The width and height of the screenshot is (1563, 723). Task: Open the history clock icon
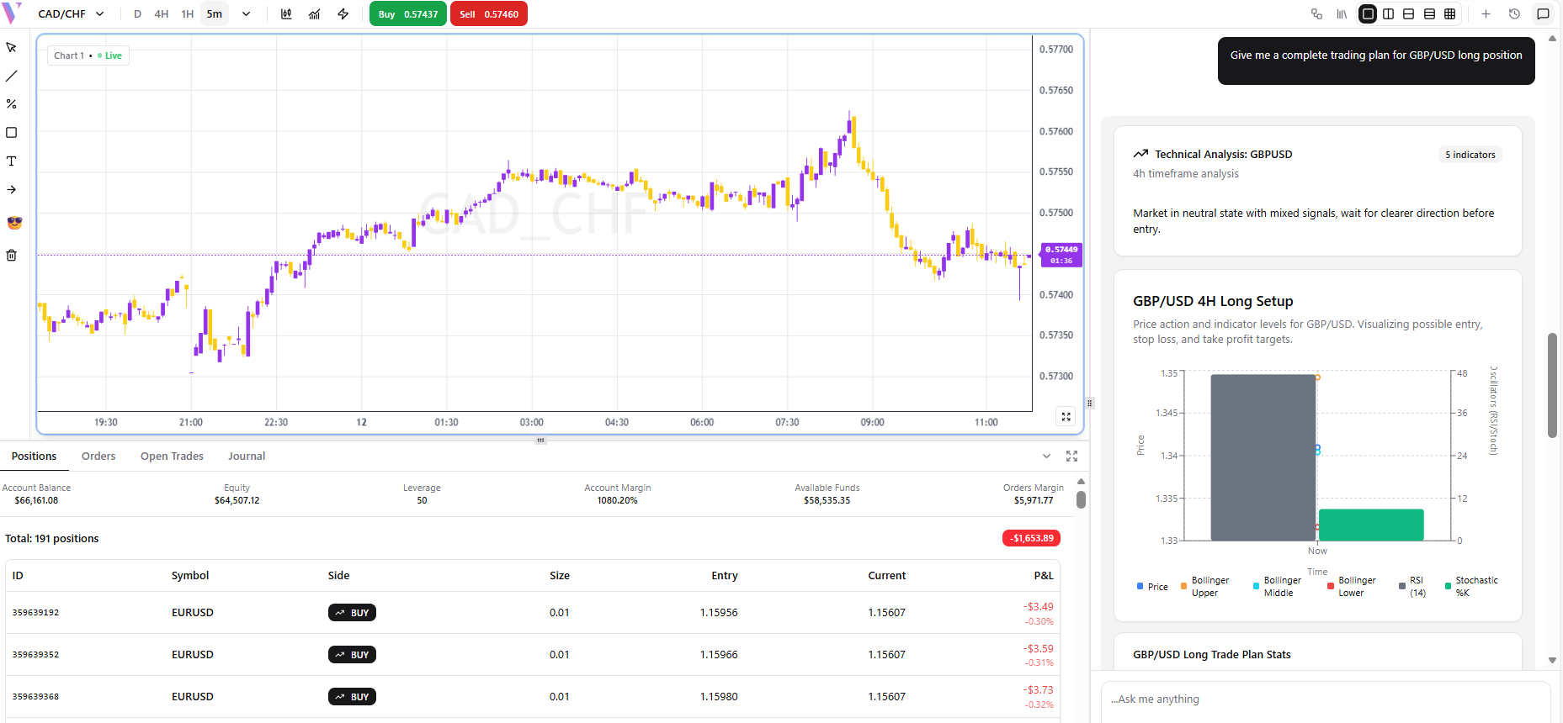tap(1514, 14)
